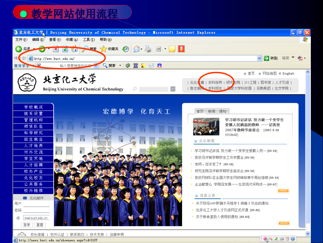Switch to the 通知 tab in news panel
This screenshot has width=323, height=243.
click(223, 111)
